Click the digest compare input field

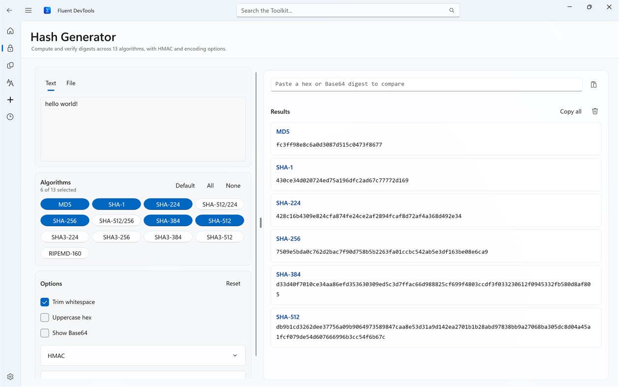pos(426,84)
